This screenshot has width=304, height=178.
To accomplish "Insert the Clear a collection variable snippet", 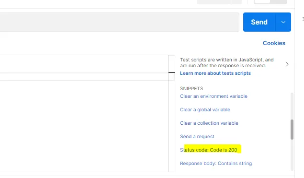I will coord(209,123).
